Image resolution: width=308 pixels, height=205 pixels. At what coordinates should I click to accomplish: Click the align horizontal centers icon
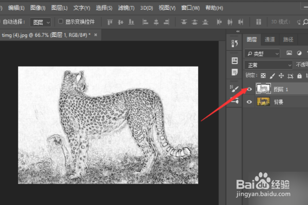pos(156,22)
